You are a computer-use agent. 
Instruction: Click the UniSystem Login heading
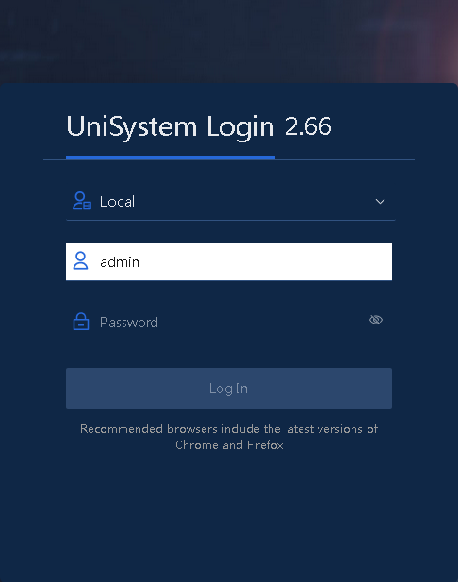coord(171,127)
